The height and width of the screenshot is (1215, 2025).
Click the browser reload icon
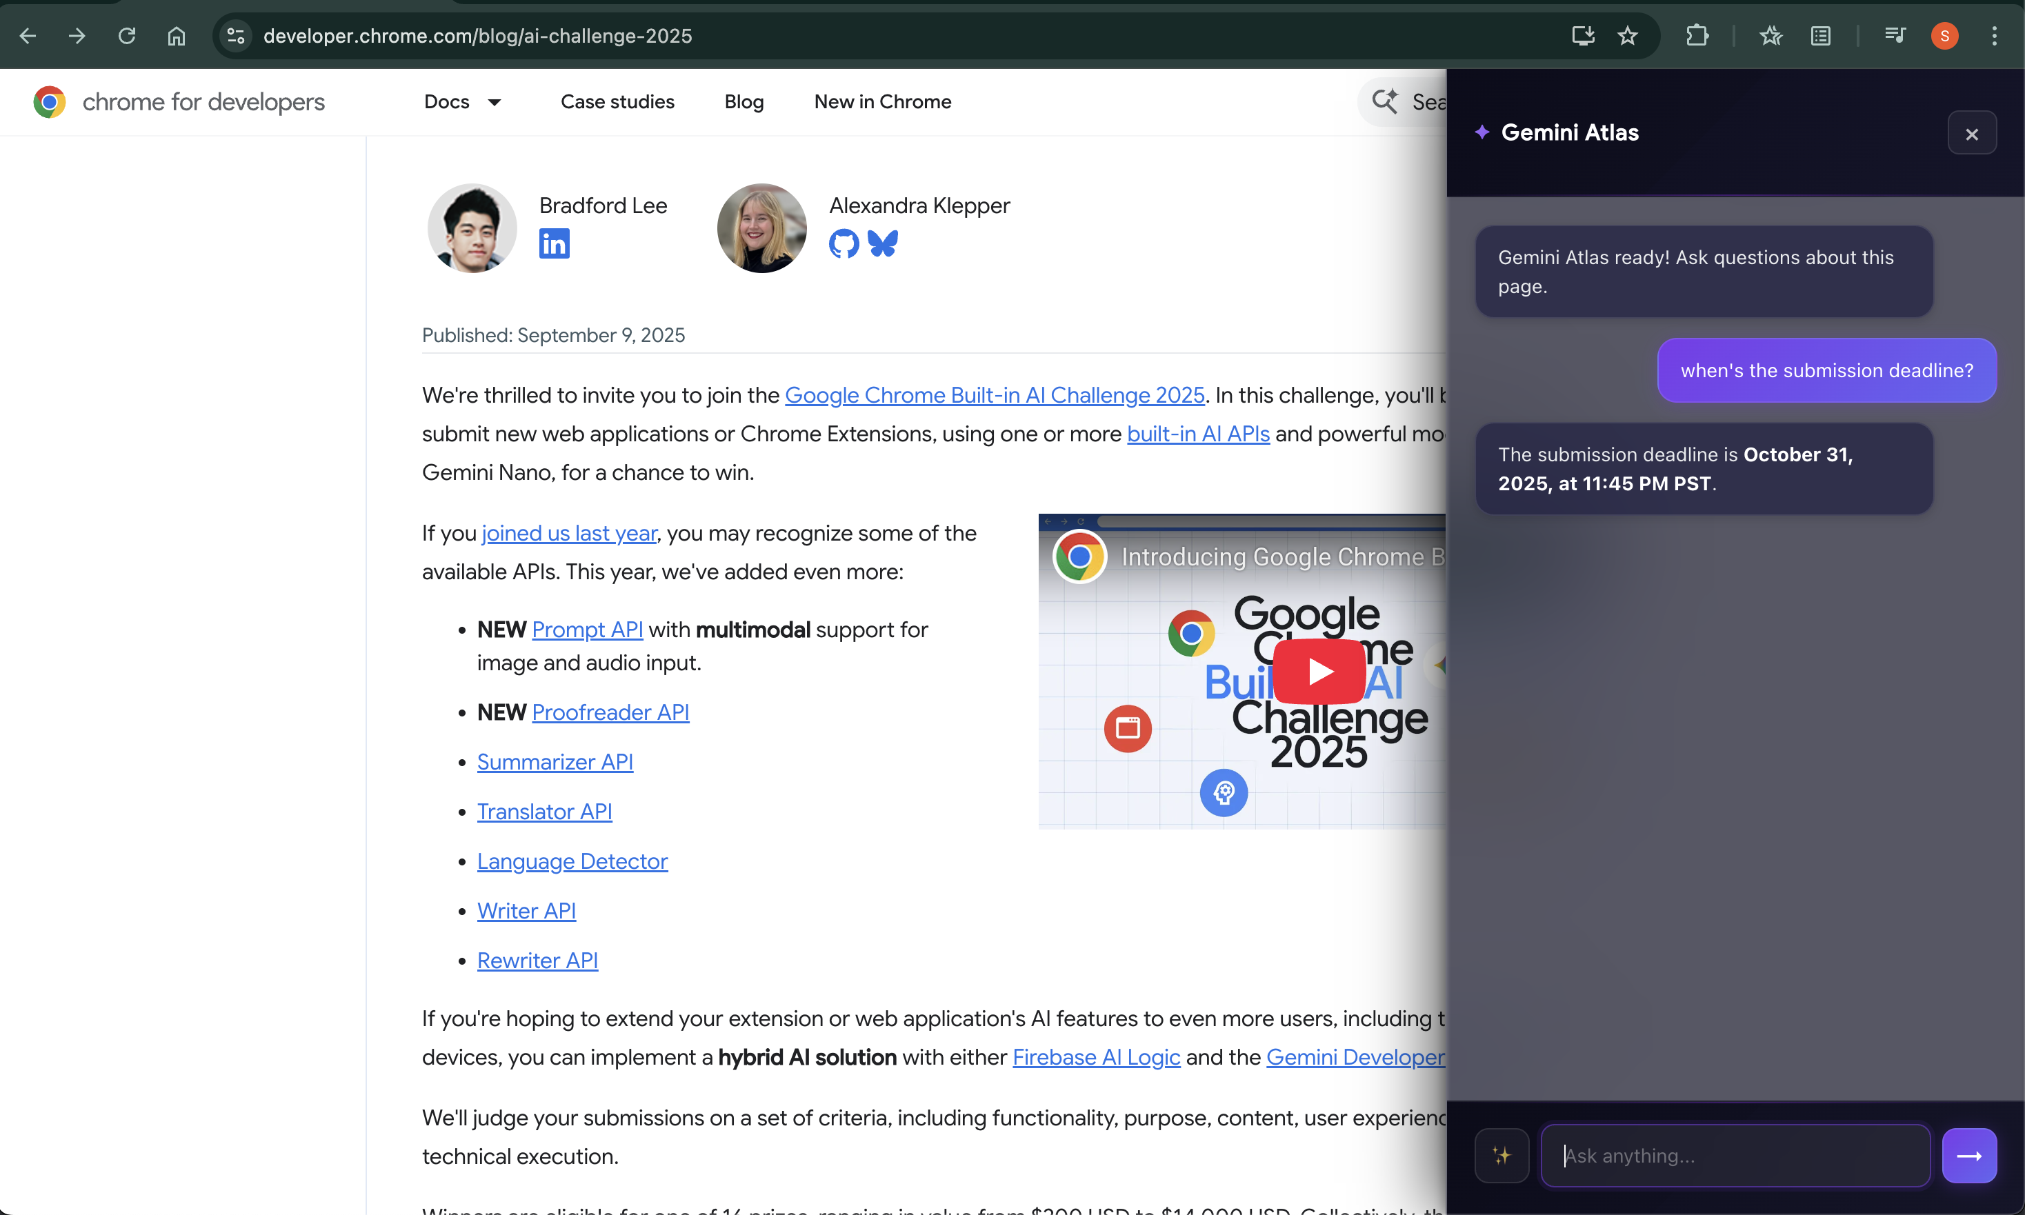coord(127,36)
